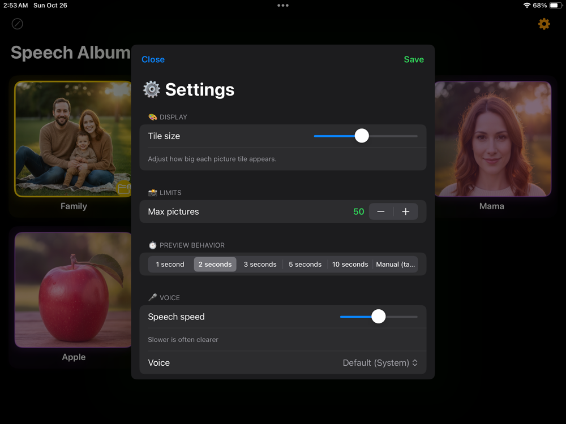Decrease Max pictures with minus button
The image size is (566, 424).
381,211
